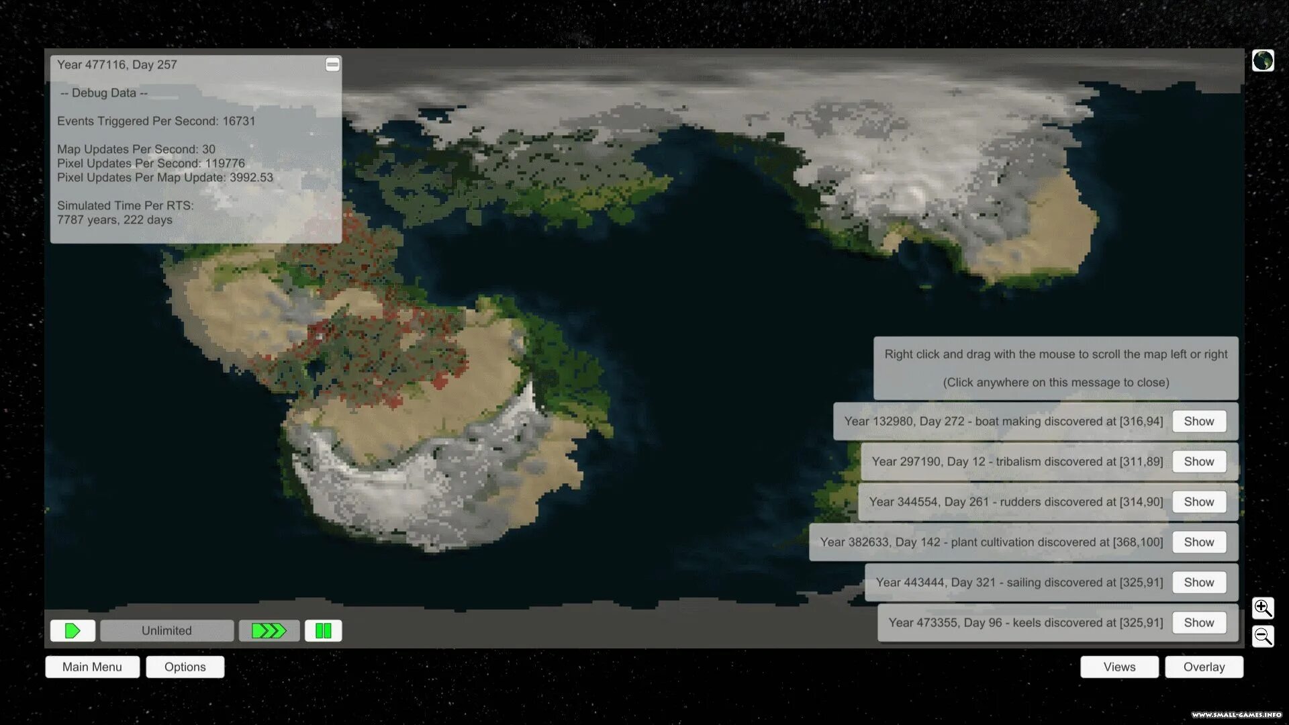Show boat making discovery location

[x=1198, y=421]
